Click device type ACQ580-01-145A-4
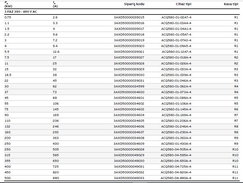The height and width of the screenshot is (183, 243). (x=176, y=109)
